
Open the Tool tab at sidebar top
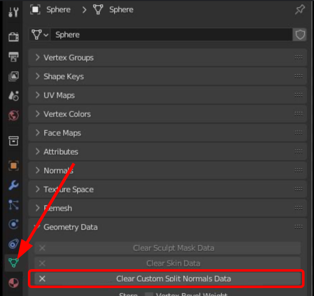(13, 12)
